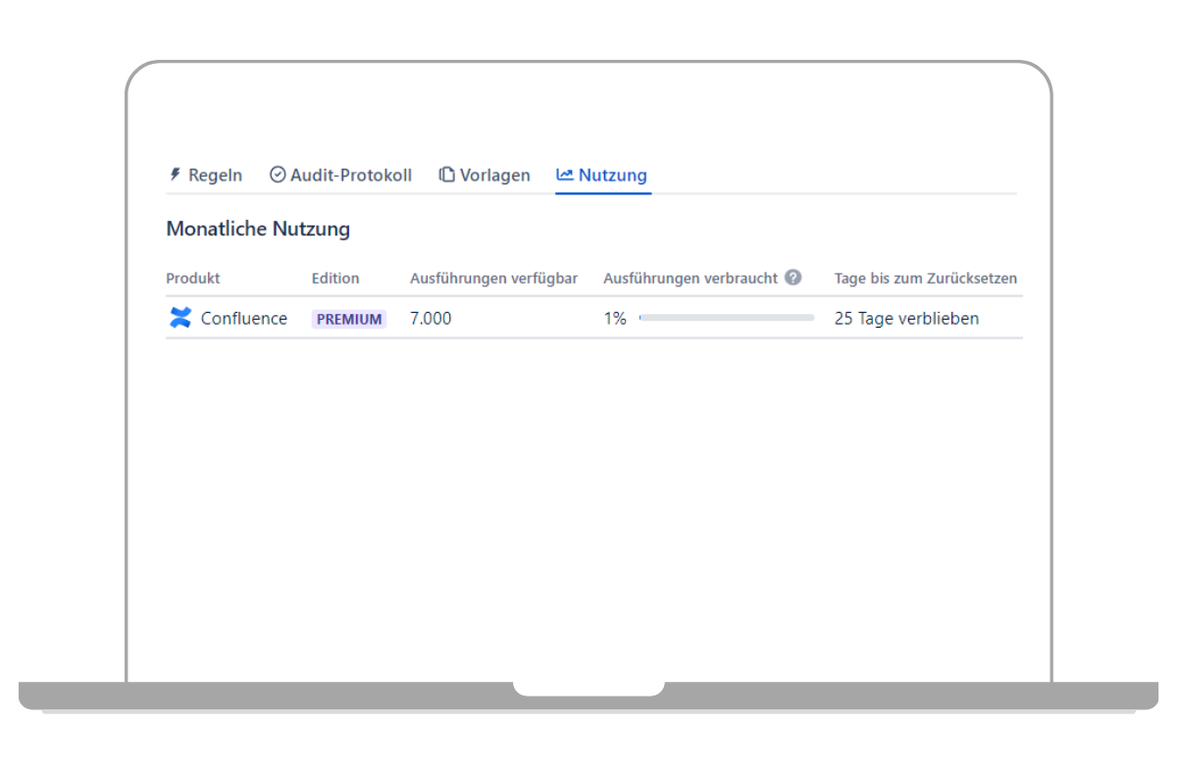This screenshot has width=1177, height=775.
Task: Click the Produkt column header
Action: 193,279
